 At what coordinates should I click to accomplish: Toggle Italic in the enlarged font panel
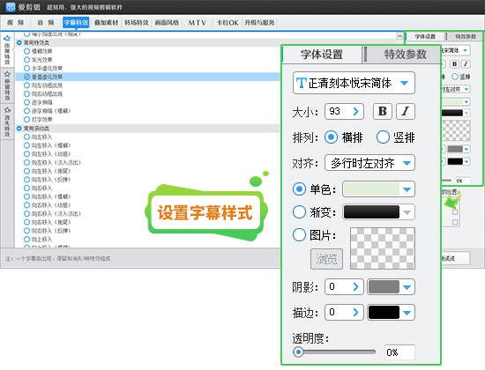[x=406, y=111]
